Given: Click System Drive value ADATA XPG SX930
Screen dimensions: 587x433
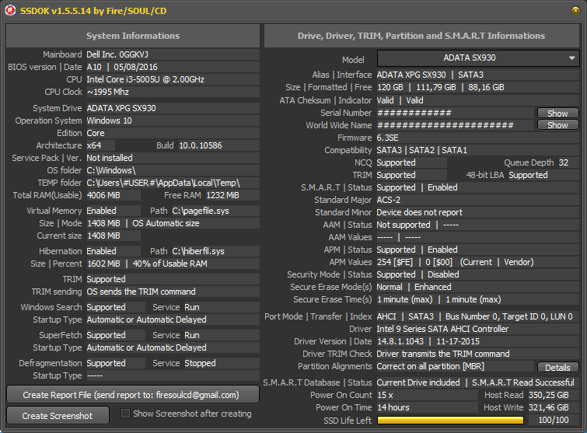Looking at the screenshot, I should (121, 109).
